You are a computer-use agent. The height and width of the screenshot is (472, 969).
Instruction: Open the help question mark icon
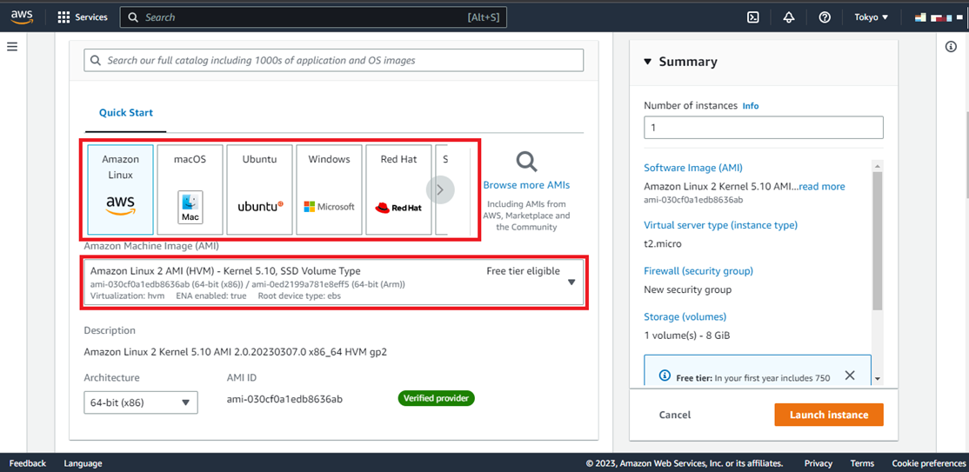[825, 17]
